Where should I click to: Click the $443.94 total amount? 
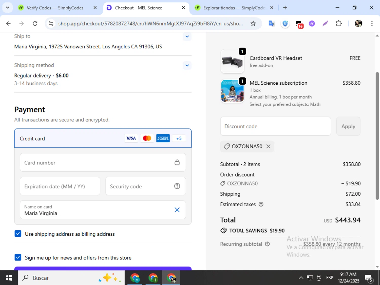pos(348,220)
